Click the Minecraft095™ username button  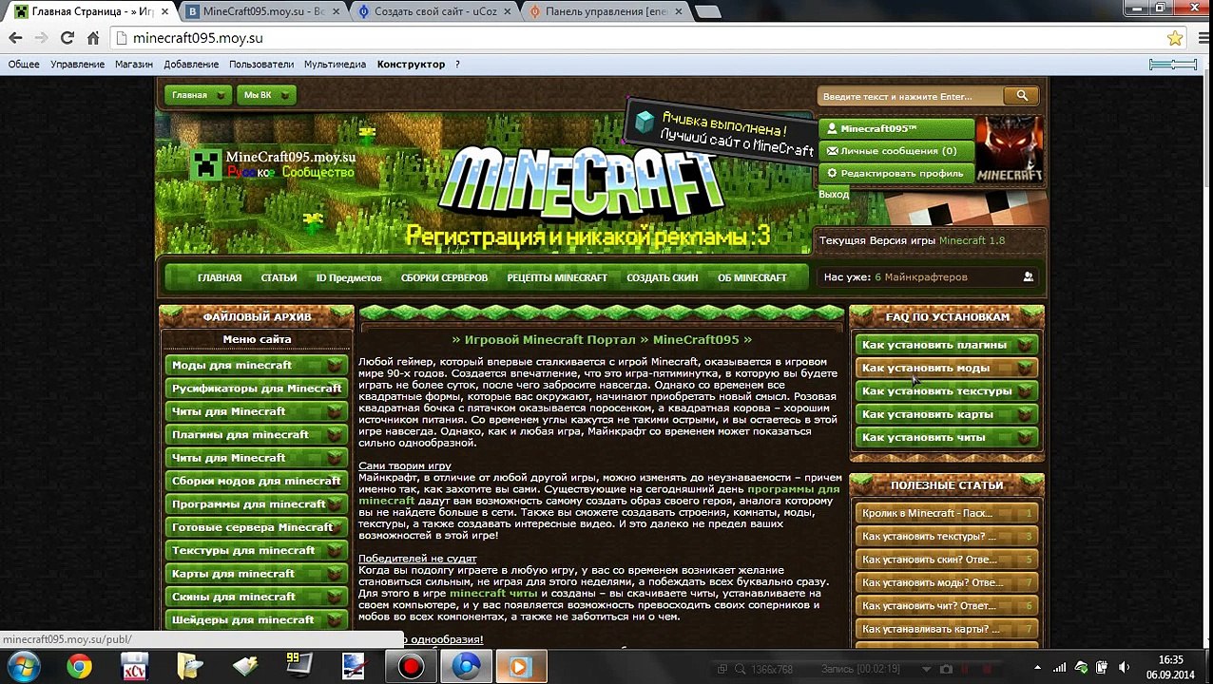(896, 128)
